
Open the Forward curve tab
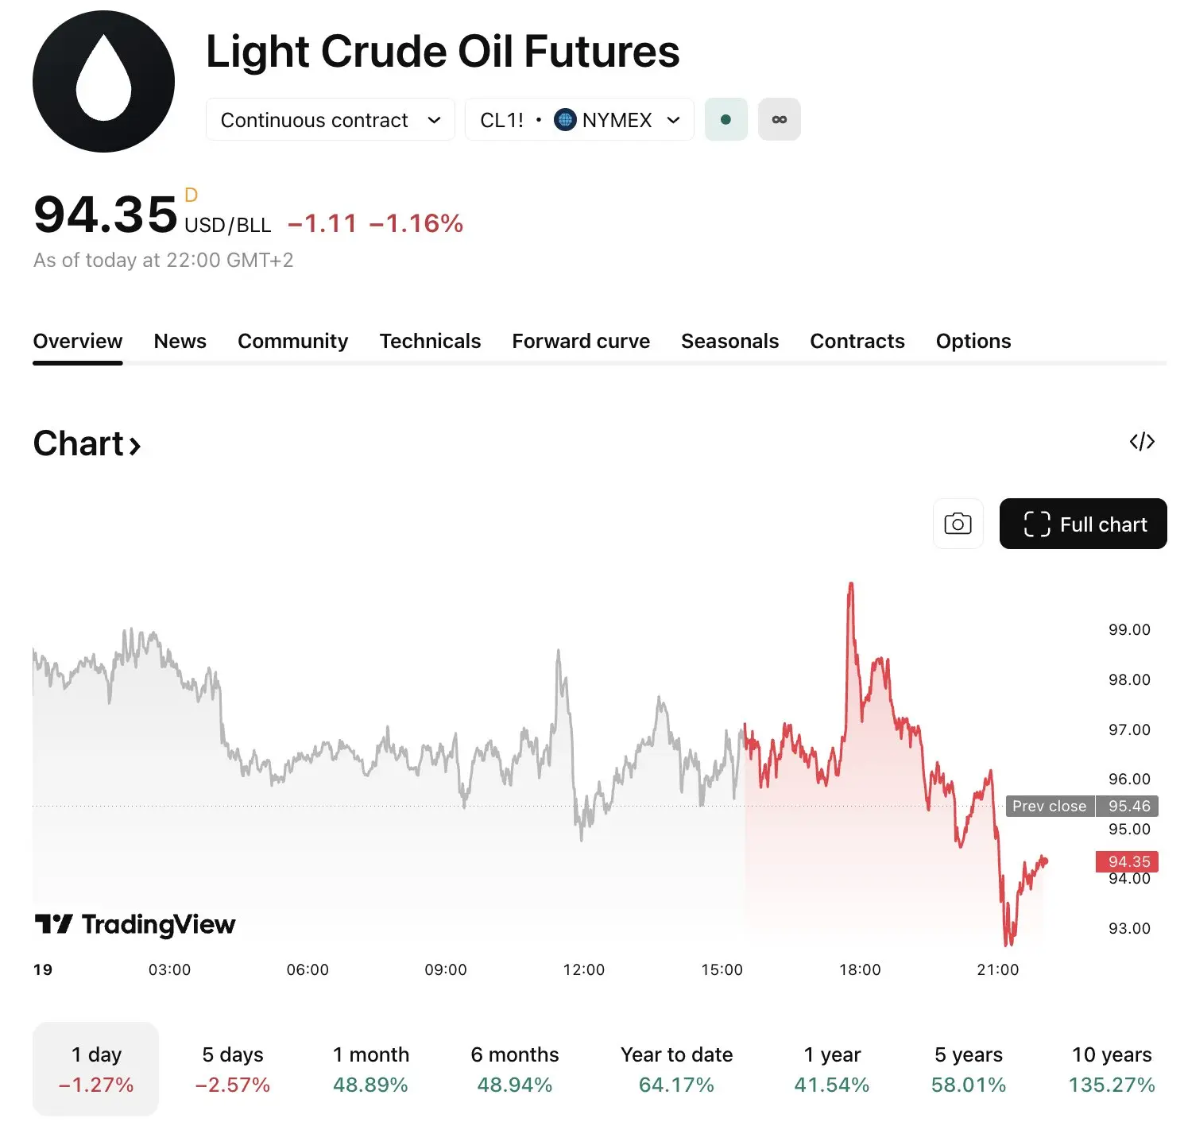(x=581, y=341)
